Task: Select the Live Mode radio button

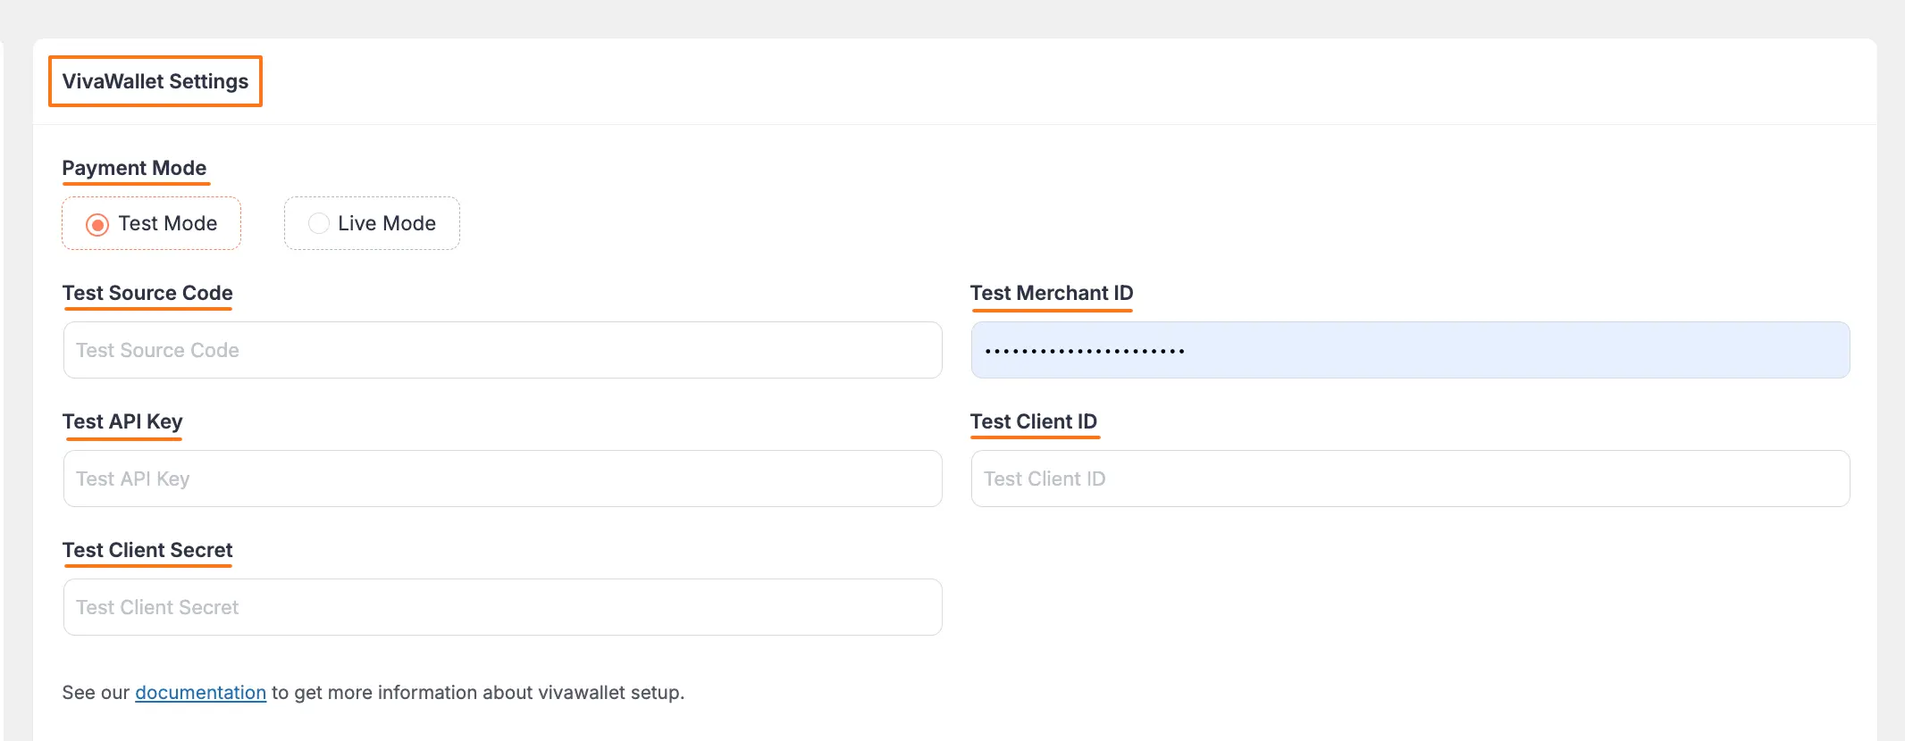Action: pyautogui.click(x=319, y=223)
